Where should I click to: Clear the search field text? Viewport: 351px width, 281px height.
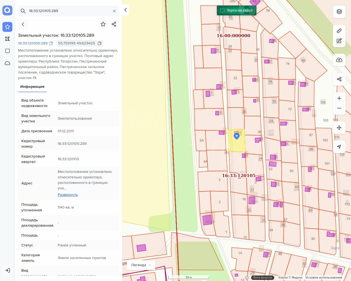point(114,11)
